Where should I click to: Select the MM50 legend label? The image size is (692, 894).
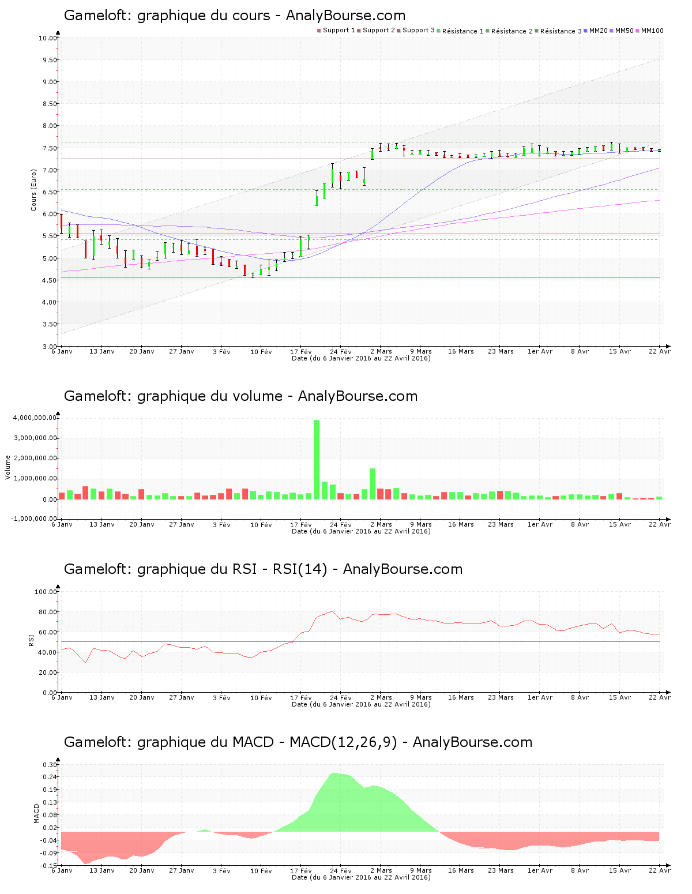click(625, 31)
